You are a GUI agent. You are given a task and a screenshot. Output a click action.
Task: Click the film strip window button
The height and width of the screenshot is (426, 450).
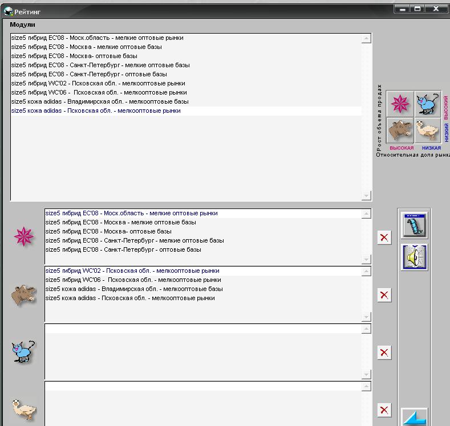414,225
